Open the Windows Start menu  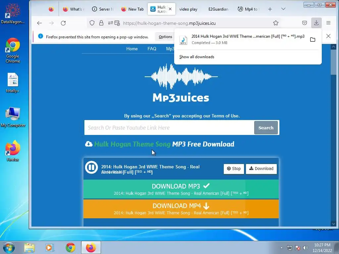pos(9,247)
